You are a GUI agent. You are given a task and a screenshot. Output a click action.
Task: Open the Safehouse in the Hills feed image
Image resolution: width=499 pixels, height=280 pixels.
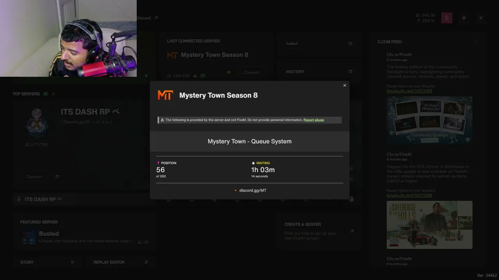[430, 225]
